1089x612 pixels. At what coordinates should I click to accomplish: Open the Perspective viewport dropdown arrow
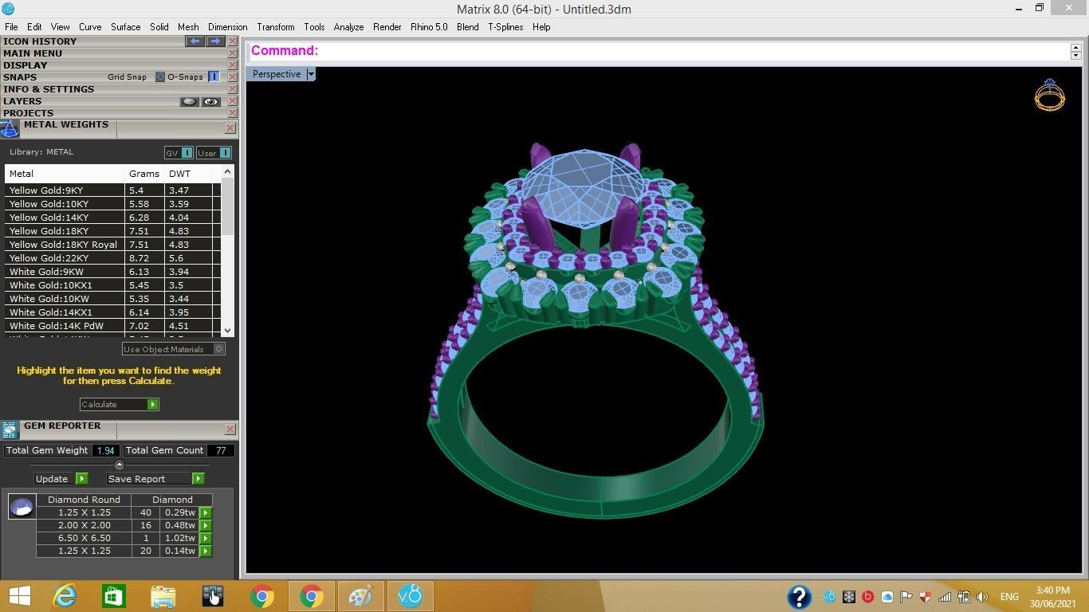click(x=311, y=74)
